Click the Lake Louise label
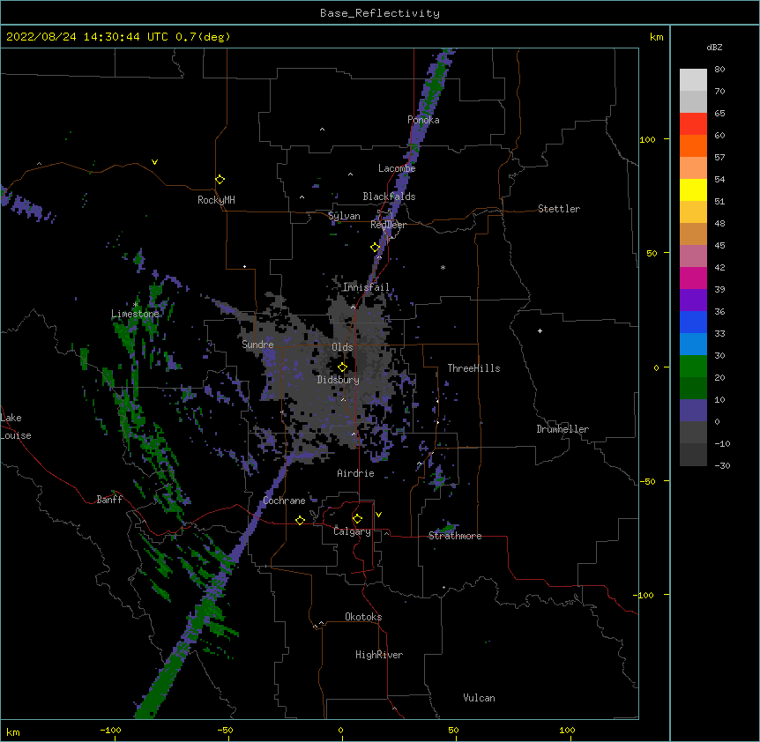This screenshot has width=760, height=742. [x=16, y=427]
